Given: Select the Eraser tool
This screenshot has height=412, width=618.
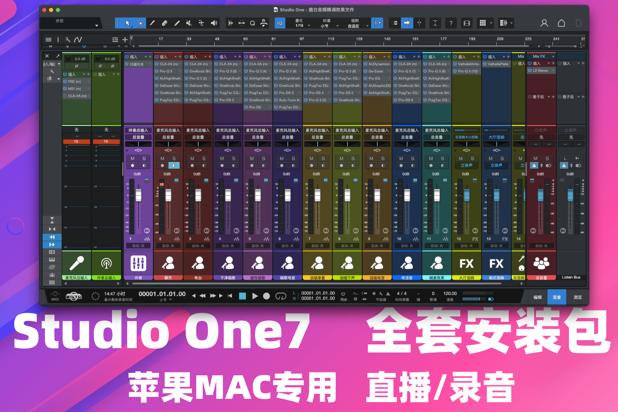Looking at the screenshot, I should (164, 23).
